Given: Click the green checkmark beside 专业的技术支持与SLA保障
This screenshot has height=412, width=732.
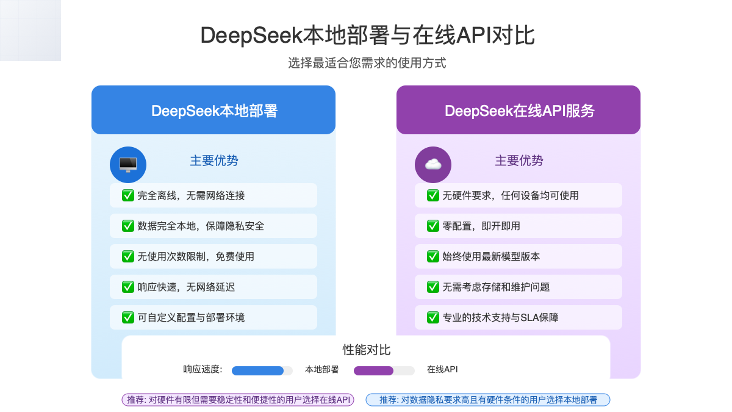Looking at the screenshot, I should 433,317.
